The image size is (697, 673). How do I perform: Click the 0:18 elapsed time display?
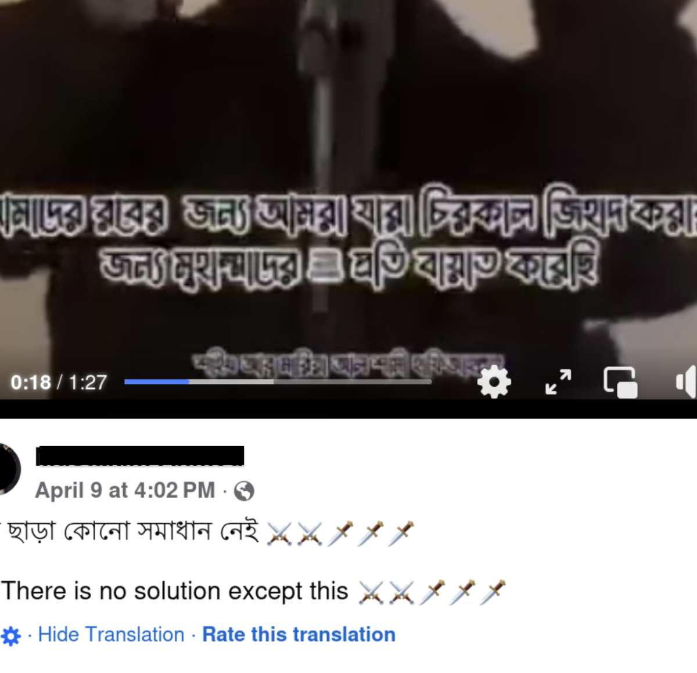31,382
